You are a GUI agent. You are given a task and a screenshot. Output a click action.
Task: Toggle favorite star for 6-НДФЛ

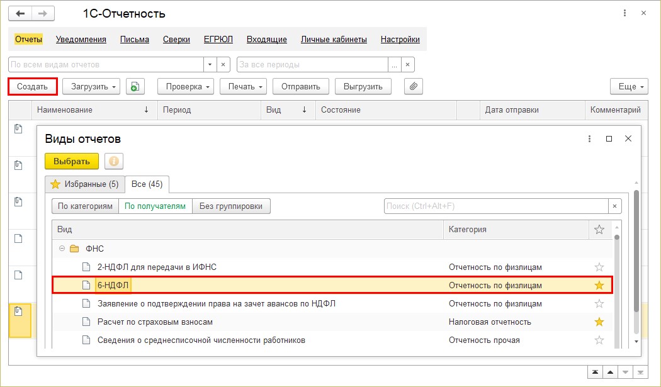(599, 286)
